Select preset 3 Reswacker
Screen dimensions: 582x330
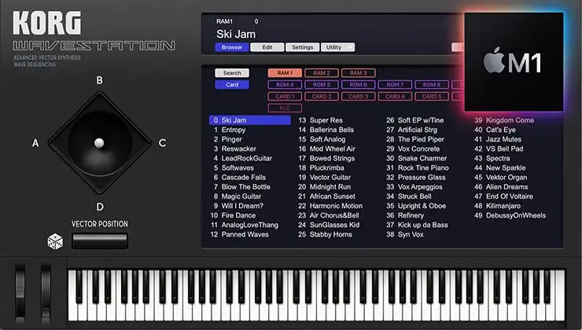[234, 148]
